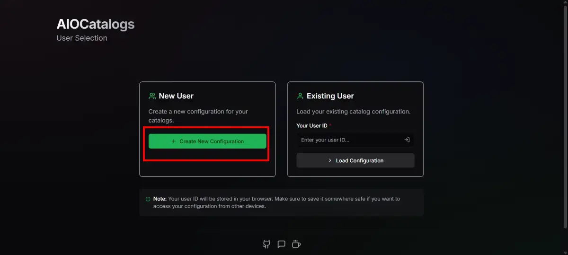Click the New User card heading
Viewport: 568px width, 255px height.
176,96
